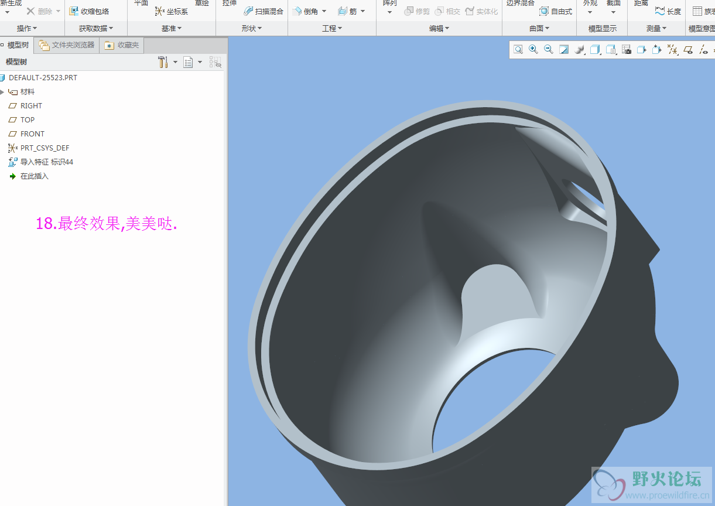Select the Freestyle (自由式) surface tool

(556, 11)
